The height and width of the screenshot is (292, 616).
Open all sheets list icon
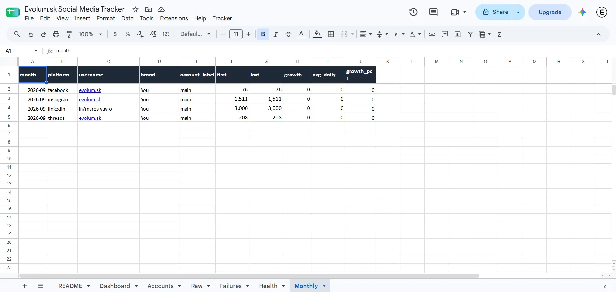pos(40,286)
